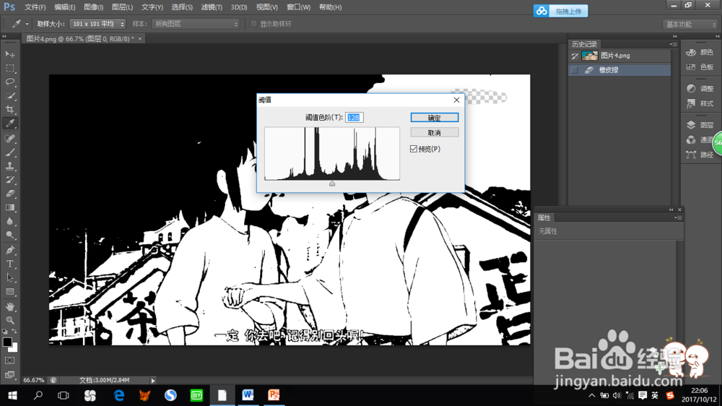The height and width of the screenshot is (406, 722).
Task: Open the 文件(F) menu
Action: coord(35,7)
